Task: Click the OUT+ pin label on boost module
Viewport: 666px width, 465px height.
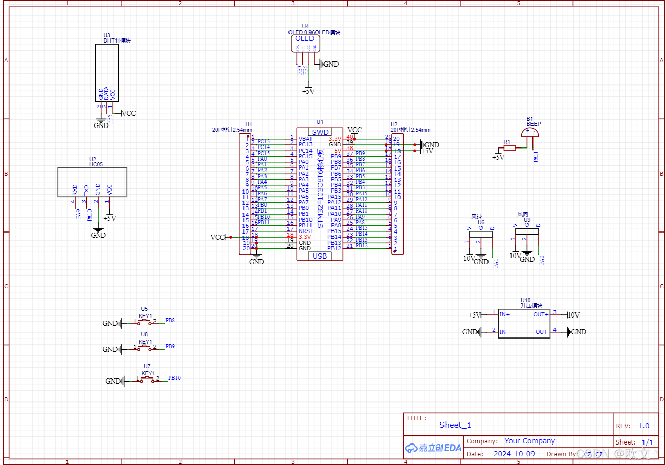Action: pos(541,314)
